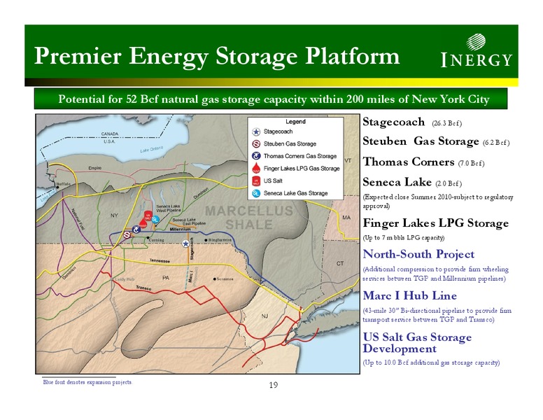
Task: Click the 'Finger Lakes LPG Storage' heading
Action: pos(435,223)
